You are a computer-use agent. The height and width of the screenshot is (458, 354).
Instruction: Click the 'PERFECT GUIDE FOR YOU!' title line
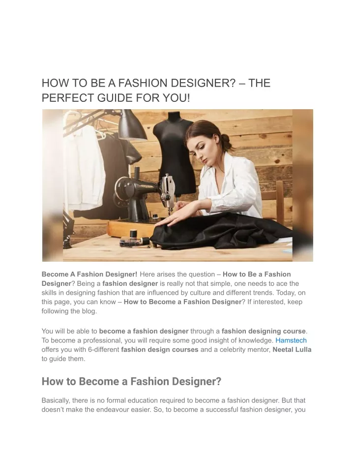116,98
